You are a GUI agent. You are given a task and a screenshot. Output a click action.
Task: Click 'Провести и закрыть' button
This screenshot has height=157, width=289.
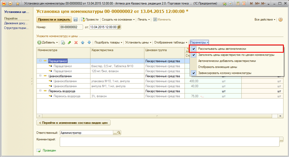coord(54,19)
